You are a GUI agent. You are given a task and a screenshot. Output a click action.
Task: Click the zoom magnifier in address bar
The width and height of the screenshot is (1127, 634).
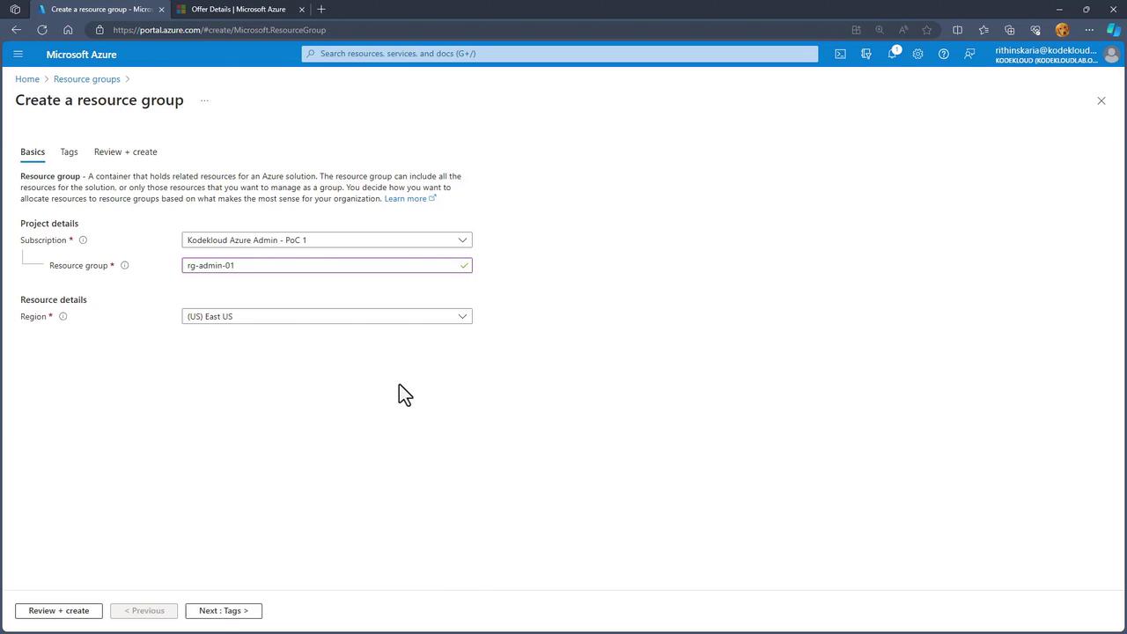tap(880, 30)
